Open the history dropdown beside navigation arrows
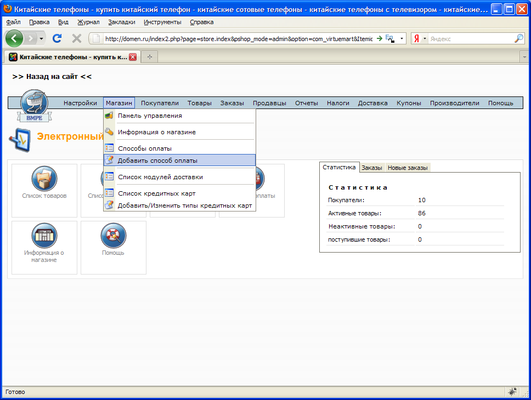This screenshot has height=400, width=531. 41,39
